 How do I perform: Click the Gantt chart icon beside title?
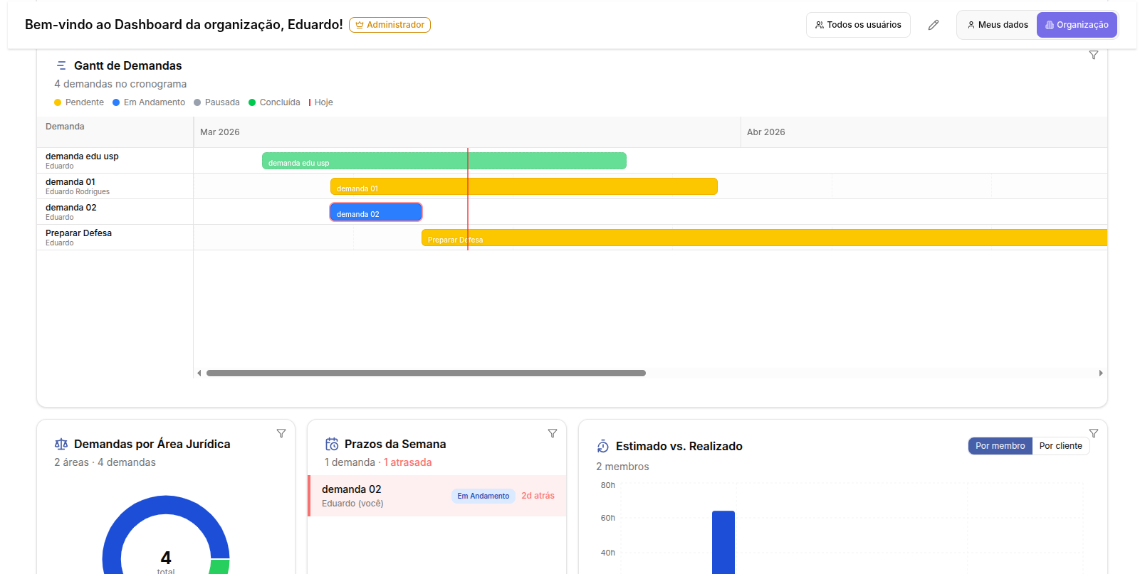point(61,65)
